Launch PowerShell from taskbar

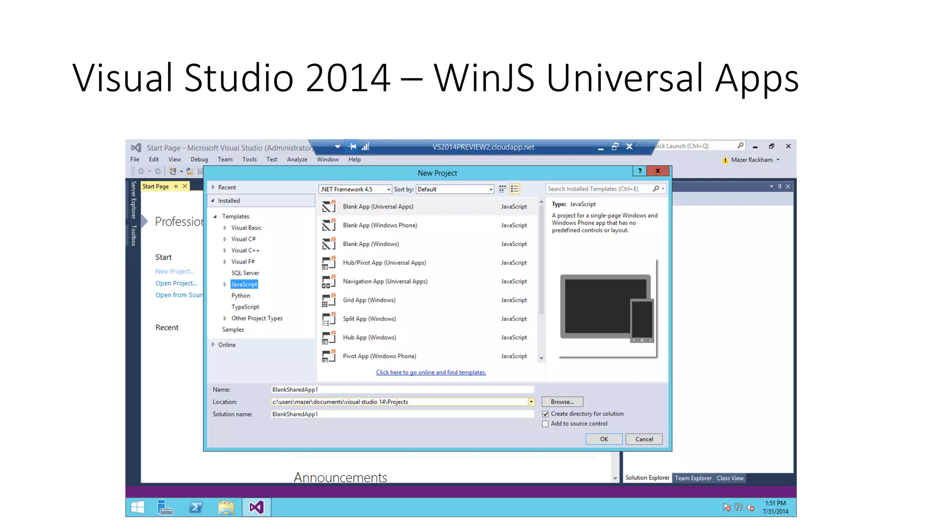tap(196, 507)
